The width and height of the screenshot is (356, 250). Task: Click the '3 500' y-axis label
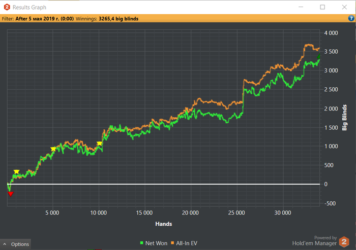pos(331,52)
